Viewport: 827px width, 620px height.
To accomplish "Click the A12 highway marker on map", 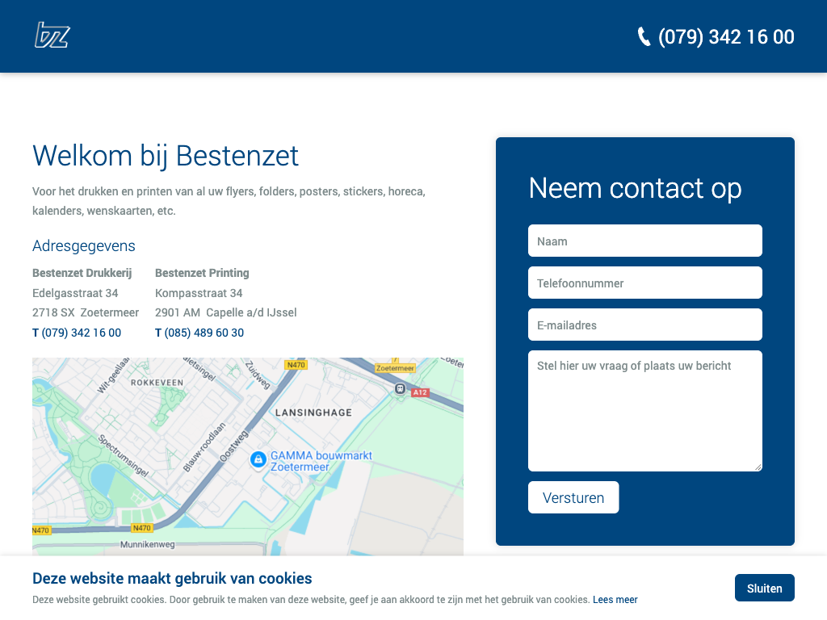I will [419, 392].
